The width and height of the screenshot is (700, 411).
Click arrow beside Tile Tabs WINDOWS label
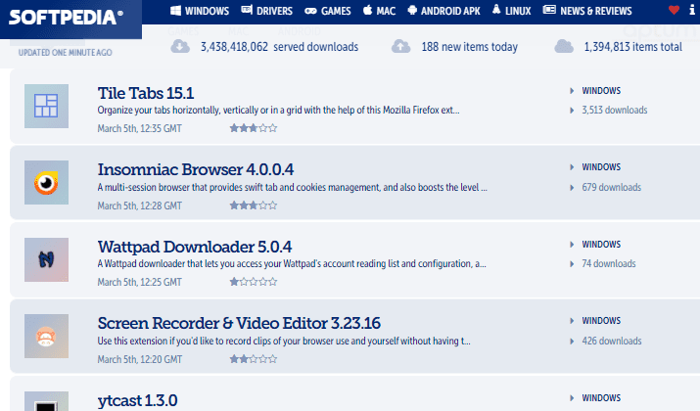point(572,91)
